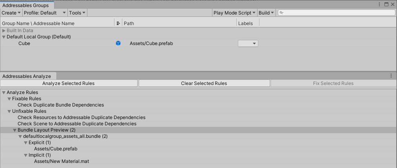Collapse the Fixable Rules section
The height and width of the screenshot is (168, 397).
point(9,99)
